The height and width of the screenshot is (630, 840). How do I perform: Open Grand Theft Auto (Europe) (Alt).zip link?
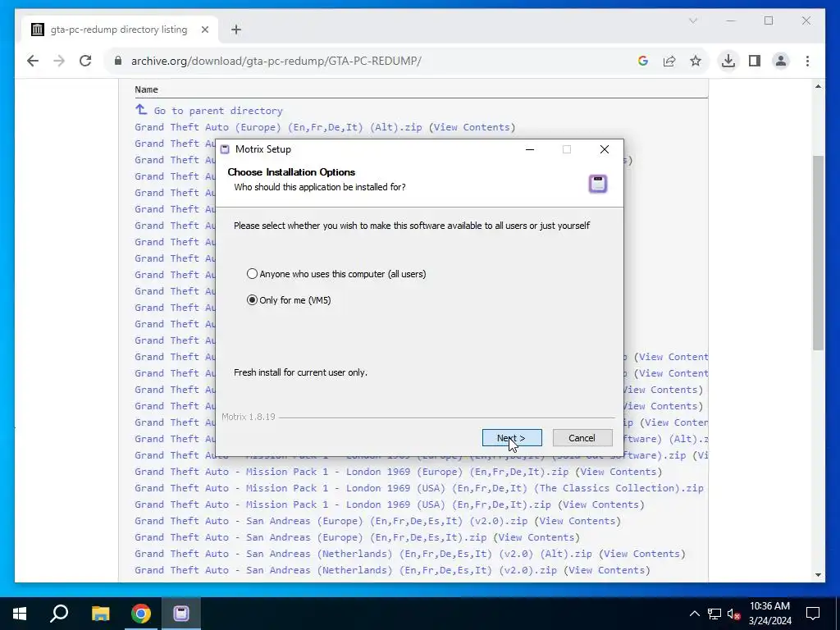coord(278,127)
